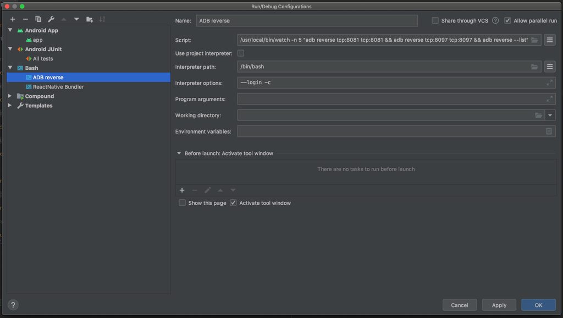The width and height of the screenshot is (563, 318).
Task: Disable Allow parallel run checkbox
Action: 507,20
